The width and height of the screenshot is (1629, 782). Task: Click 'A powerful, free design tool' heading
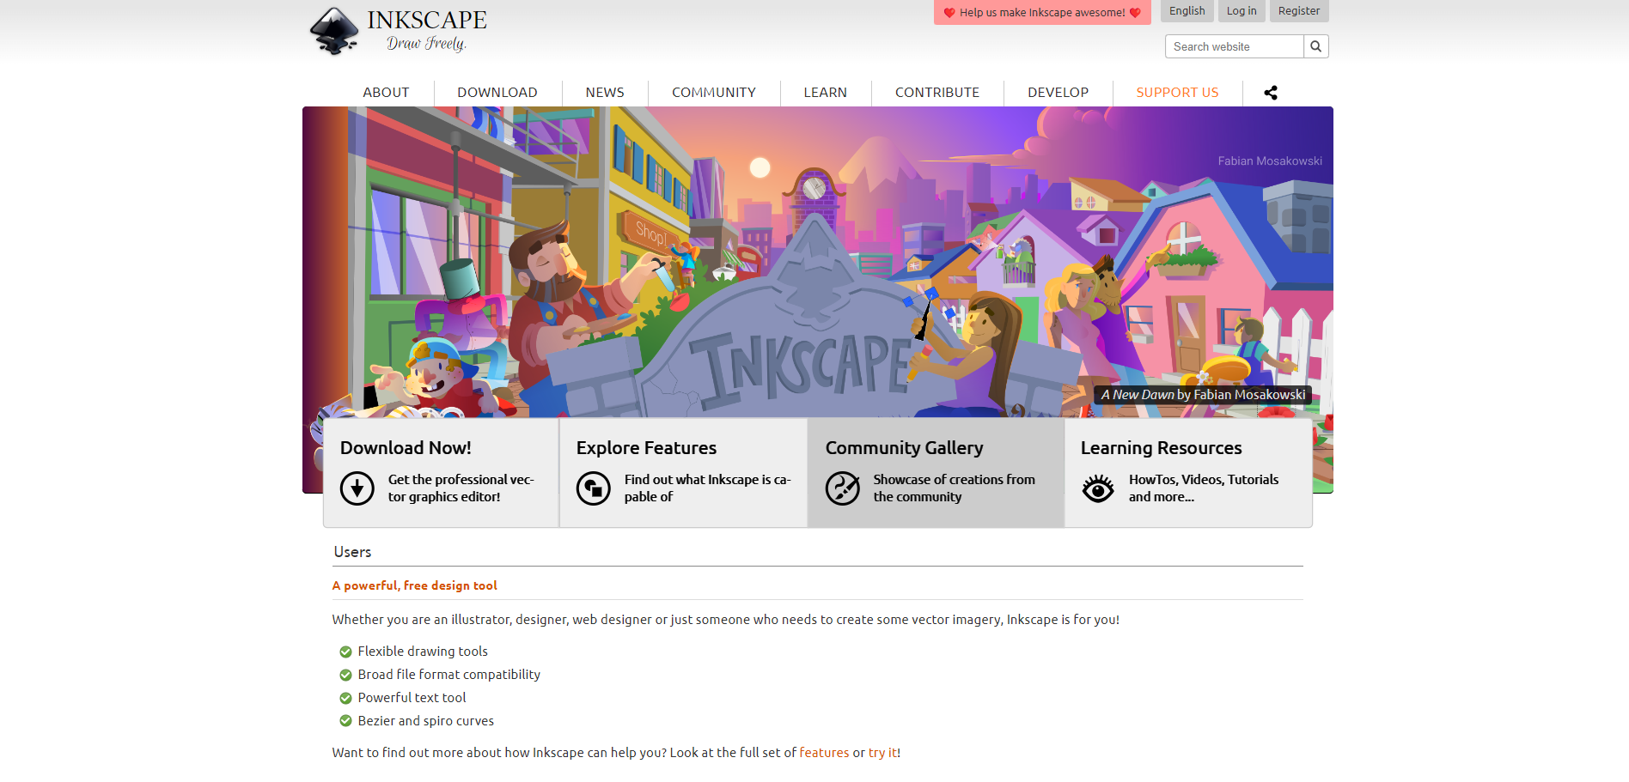click(415, 585)
